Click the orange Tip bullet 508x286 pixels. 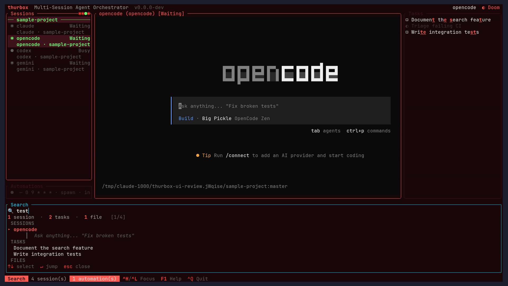198,155
